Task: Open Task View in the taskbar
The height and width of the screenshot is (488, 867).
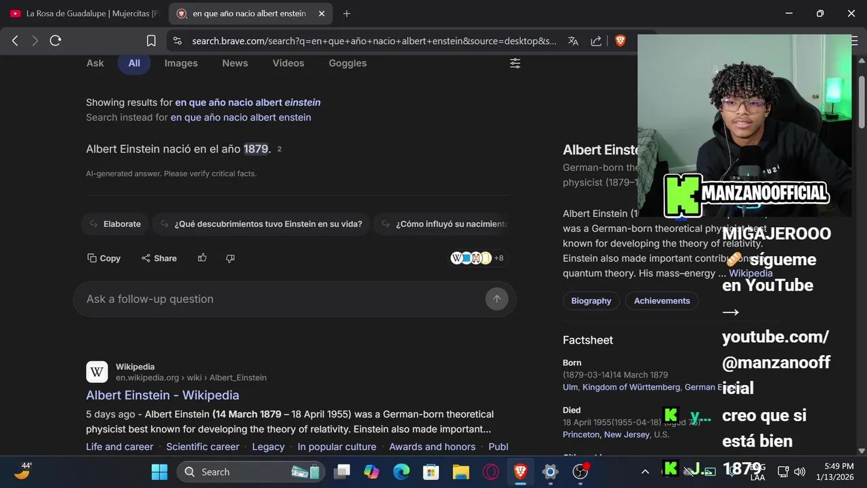Action: (x=342, y=472)
